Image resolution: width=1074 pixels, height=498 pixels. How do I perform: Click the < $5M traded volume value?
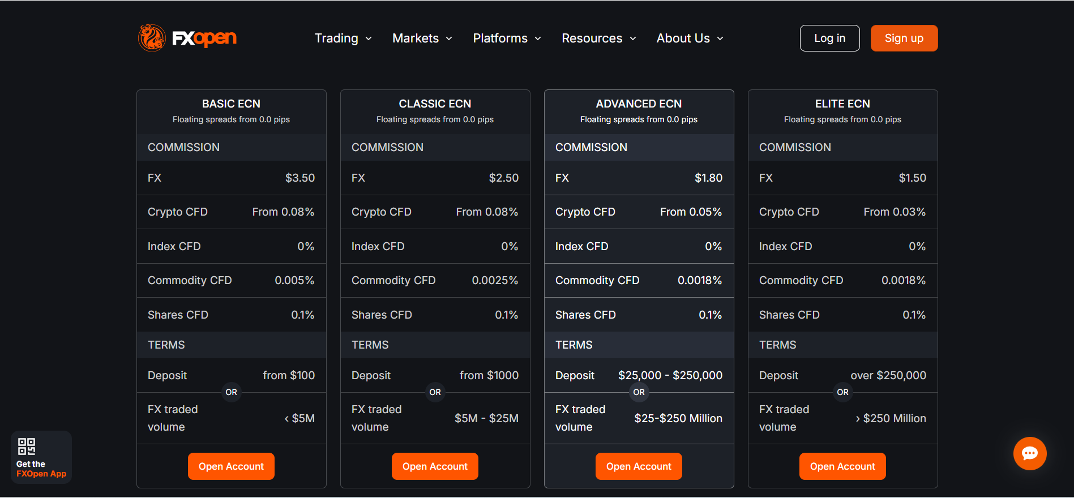point(299,418)
